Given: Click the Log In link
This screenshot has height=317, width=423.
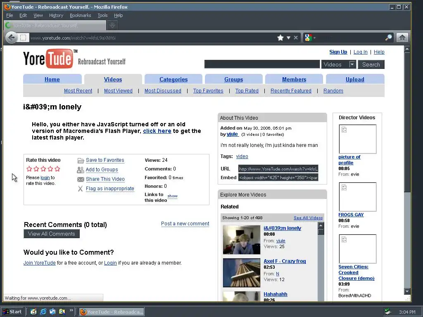Looking at the screenshot, I should pos(360,52).
